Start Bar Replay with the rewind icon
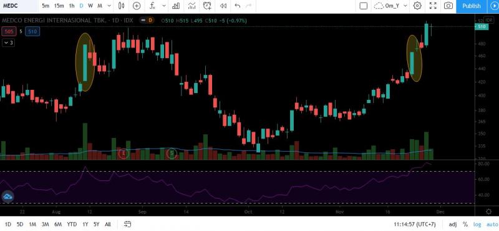This screenshot has height=231, width=499. 223,6
